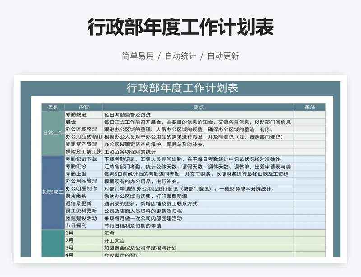Click the 3月 cell
Viewport: 361px width, 277px height.
point(84,248)
